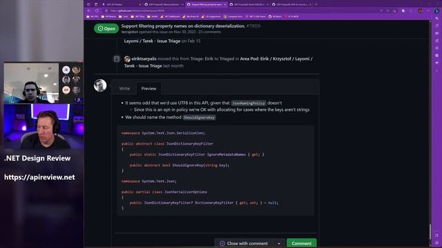Click the eiriktsarpalis avatar image
Screen dimensions: 442x248
[127, 59]
